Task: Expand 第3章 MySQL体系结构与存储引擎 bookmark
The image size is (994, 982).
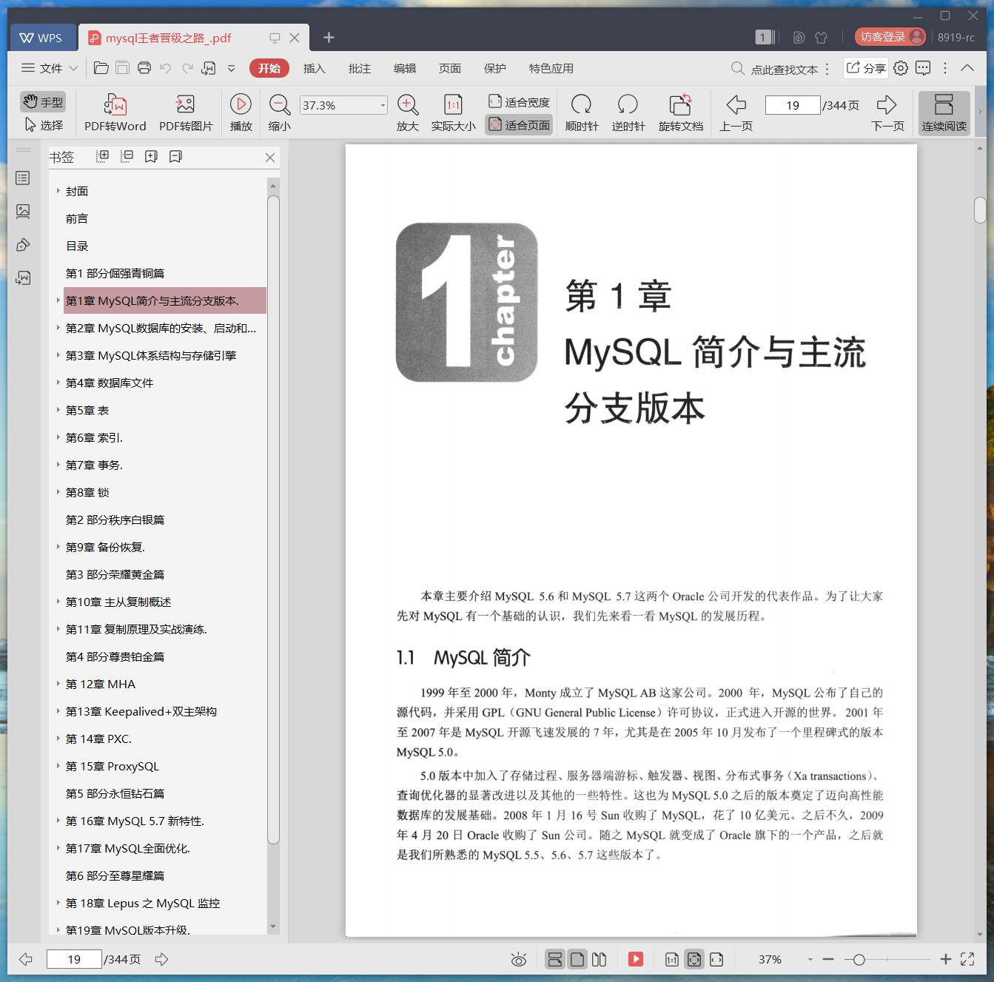Action: click(x=58, y=355)
